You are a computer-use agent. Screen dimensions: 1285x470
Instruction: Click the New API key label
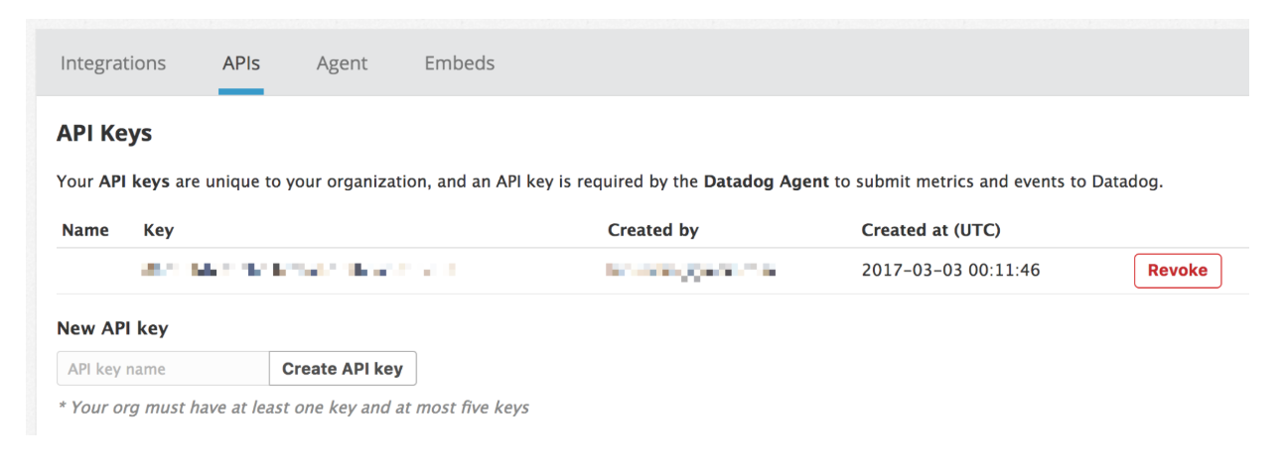tap(112, 328)
